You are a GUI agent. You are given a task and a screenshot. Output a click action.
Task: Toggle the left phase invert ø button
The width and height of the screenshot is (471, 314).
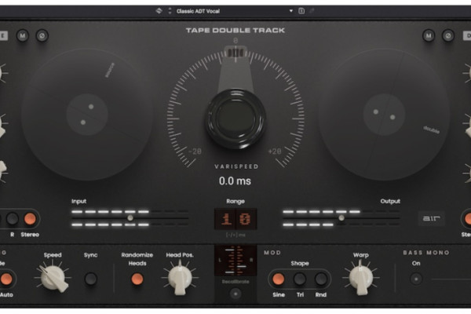[42, 36]
